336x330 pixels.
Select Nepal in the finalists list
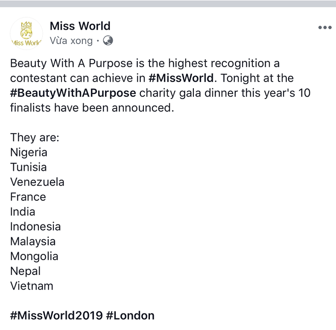[x=25, y=271]
